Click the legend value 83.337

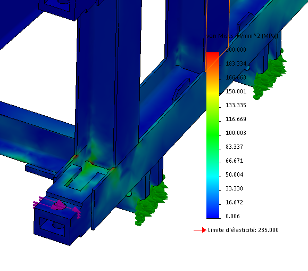pyautogui.click(x=235, y=147)
